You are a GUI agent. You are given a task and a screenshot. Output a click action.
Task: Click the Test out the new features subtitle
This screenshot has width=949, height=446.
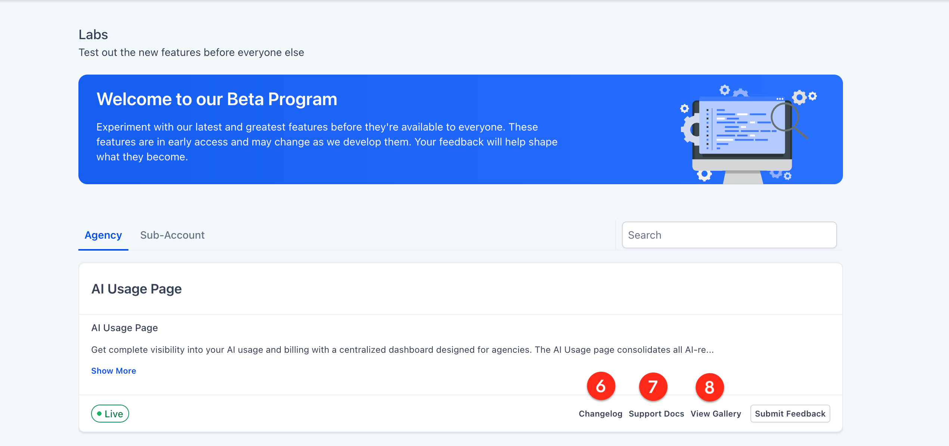tap(191, 53)
